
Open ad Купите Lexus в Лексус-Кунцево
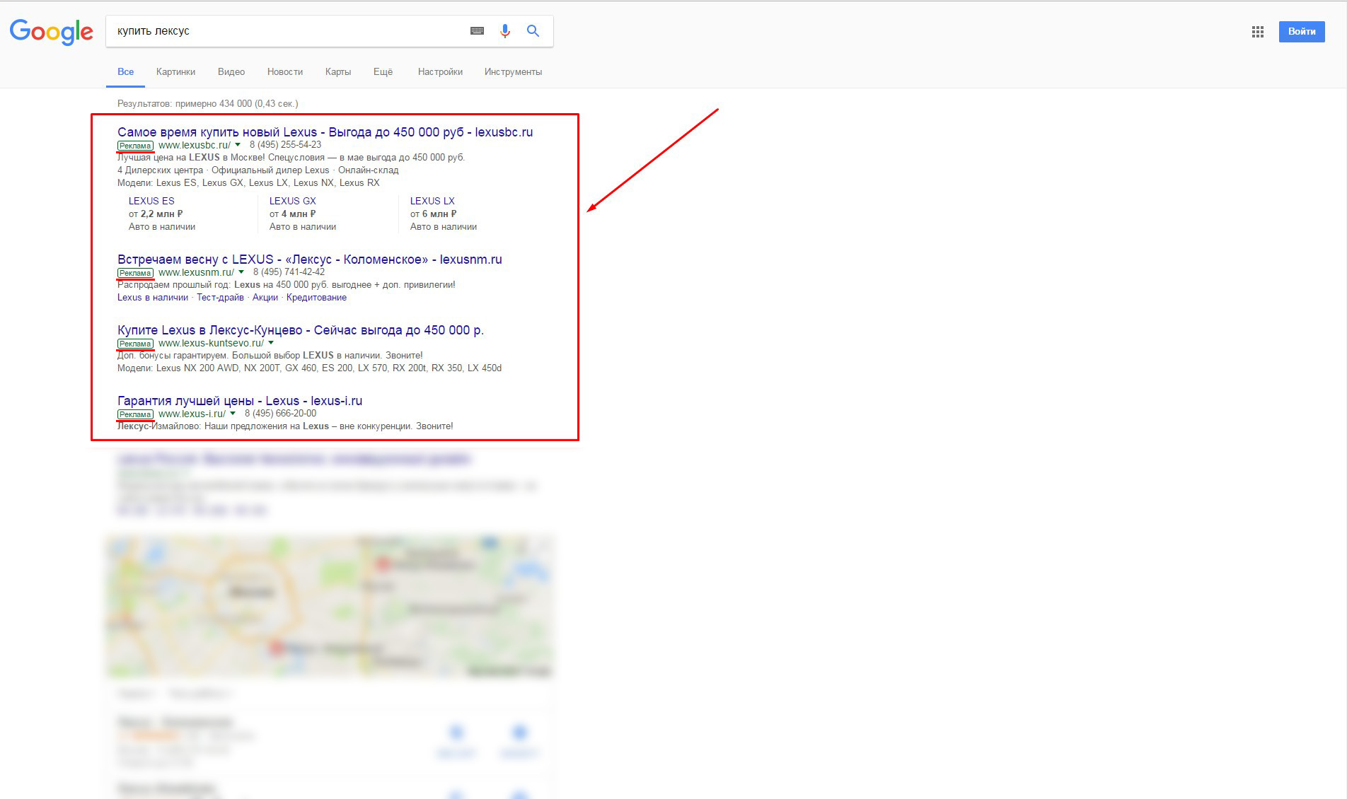[301, 330]
